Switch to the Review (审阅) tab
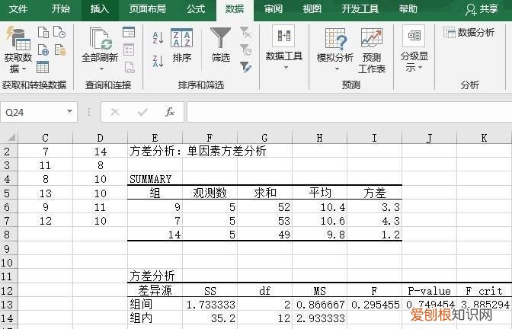 [x=274, y=9]
